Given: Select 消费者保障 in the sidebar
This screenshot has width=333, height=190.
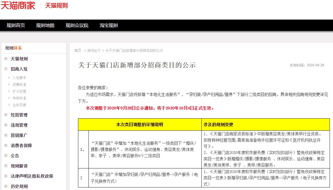Looking at the screenshot, I should 21,146.
